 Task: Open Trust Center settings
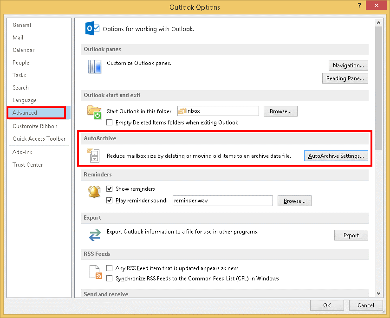[39, 165]
